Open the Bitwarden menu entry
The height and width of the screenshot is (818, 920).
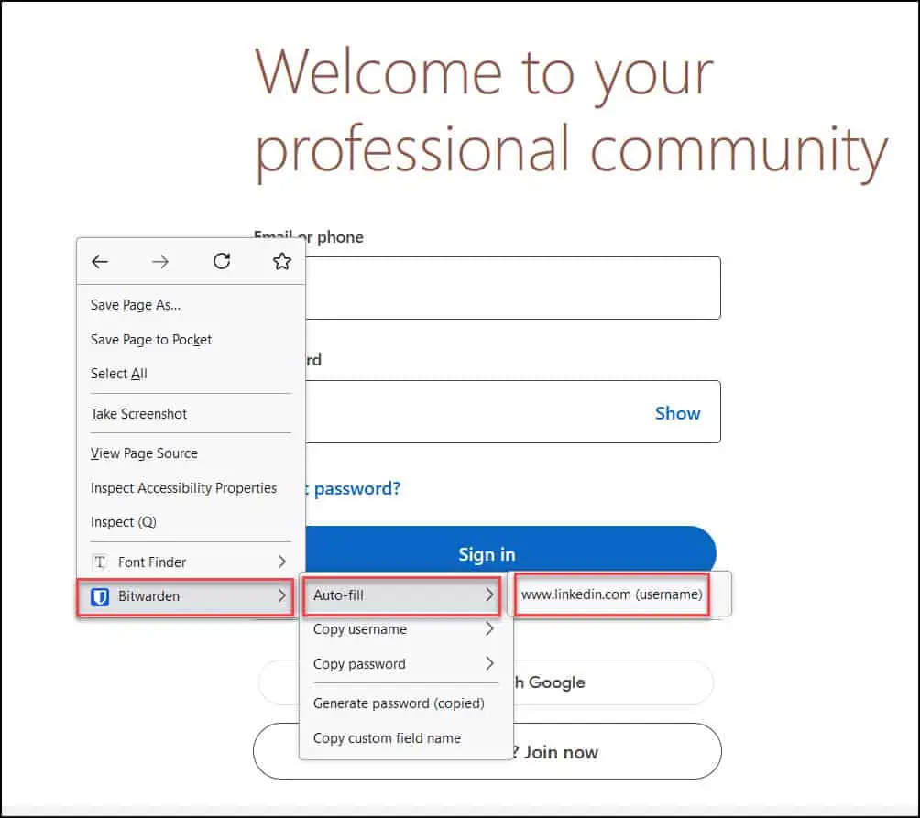185,596
